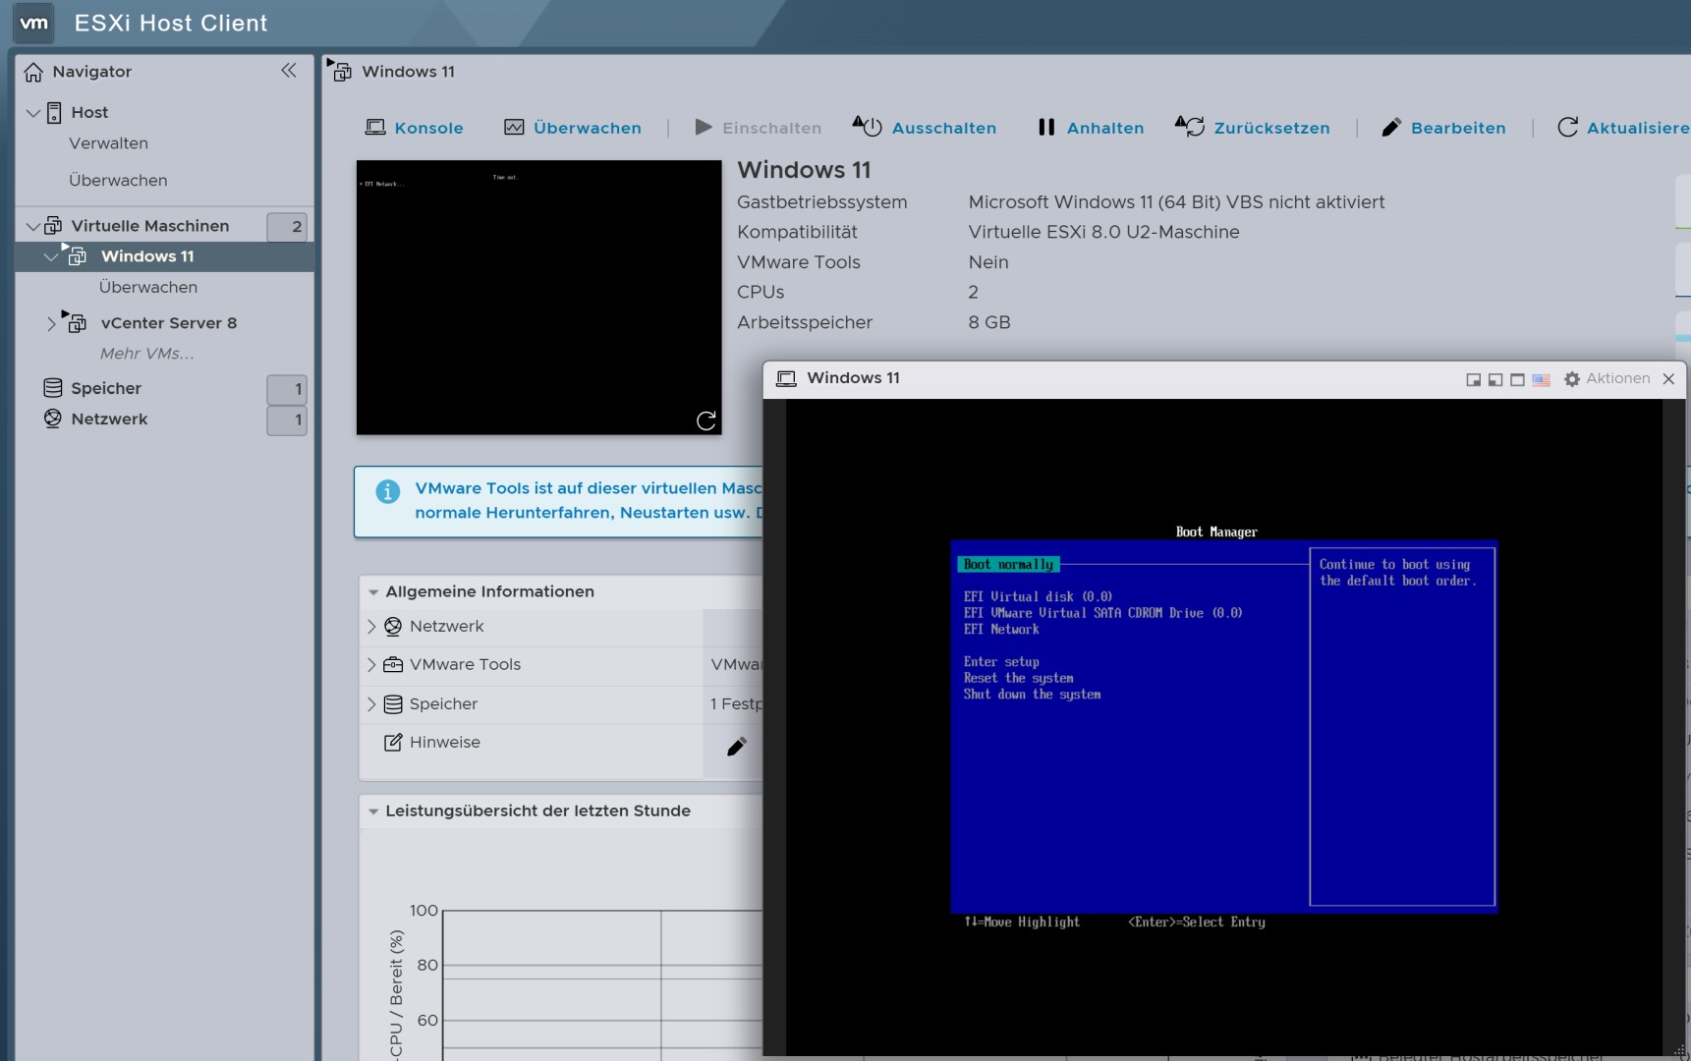Expand the VMware Tools info row
1691x1061 pixels.
[x=371, y=665]
